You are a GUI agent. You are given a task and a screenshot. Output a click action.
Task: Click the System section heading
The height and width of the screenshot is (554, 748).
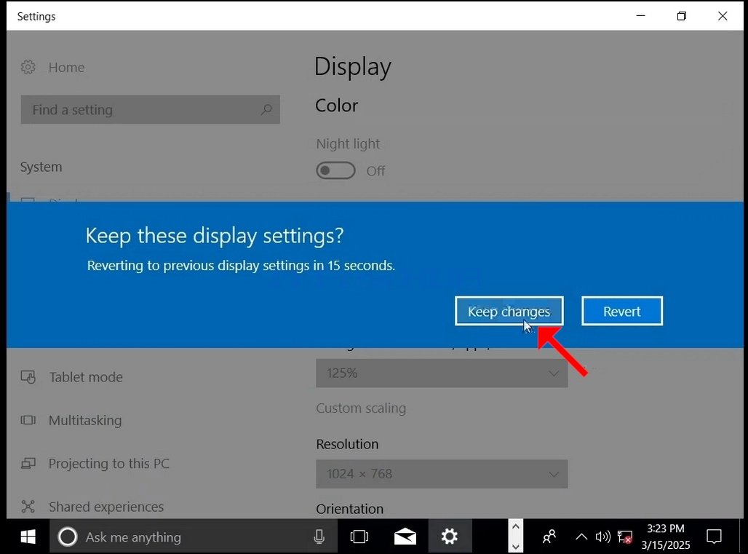click(41, 167)
